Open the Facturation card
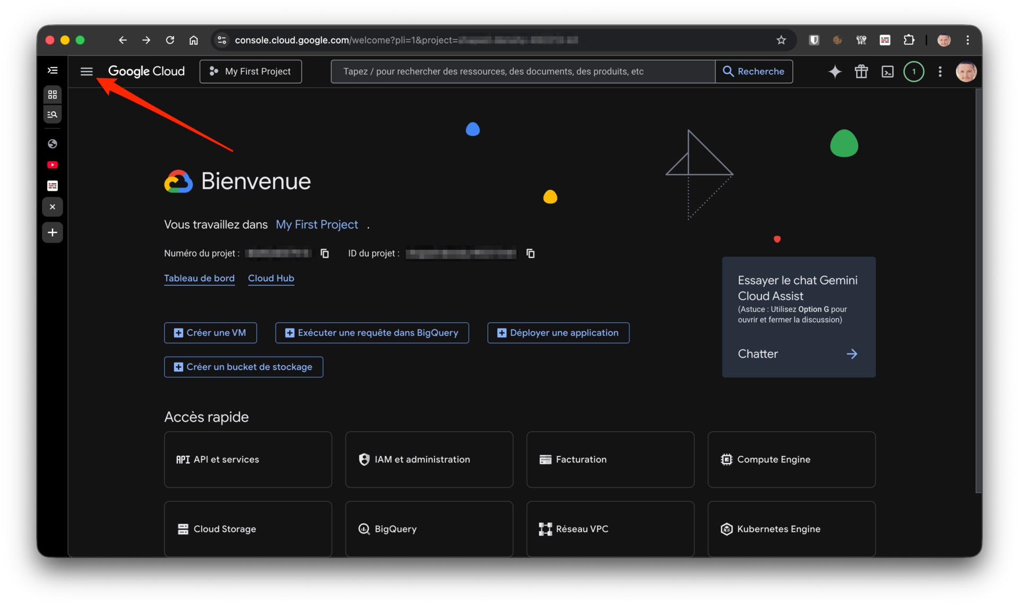Screen dimensions: 1019x606 tap(610, 460)
